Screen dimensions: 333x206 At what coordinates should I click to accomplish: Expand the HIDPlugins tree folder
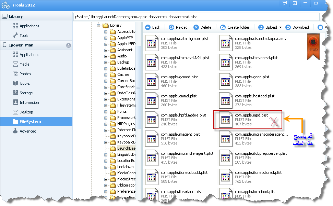click(106, 124)
